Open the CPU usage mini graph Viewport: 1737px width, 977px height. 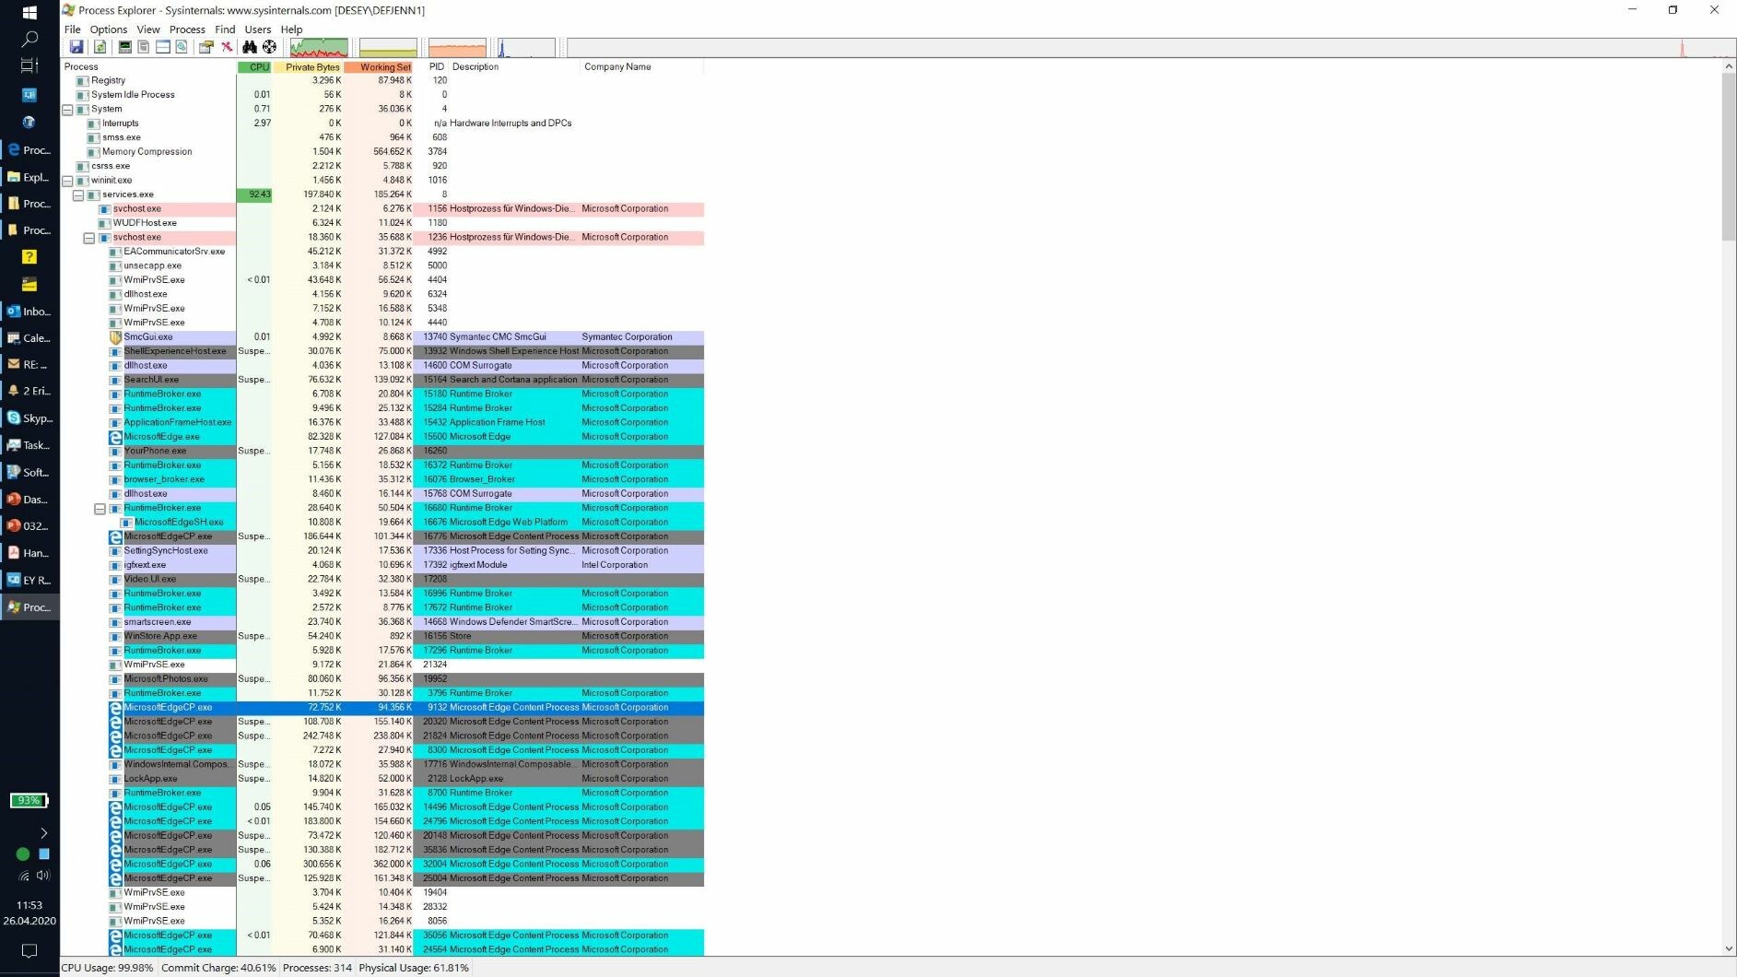319,48
